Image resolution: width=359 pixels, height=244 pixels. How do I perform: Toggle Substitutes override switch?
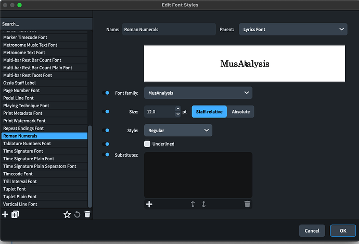[x=106, y=155]
